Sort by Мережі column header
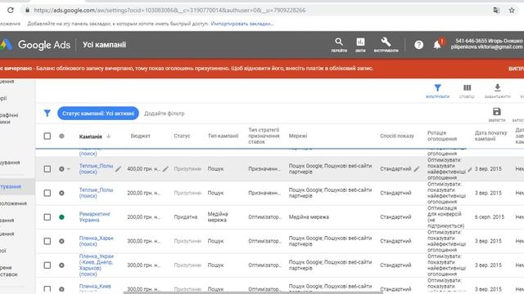Image resolution: width=524 pixels, height=294 pixels. click(298, 136)
